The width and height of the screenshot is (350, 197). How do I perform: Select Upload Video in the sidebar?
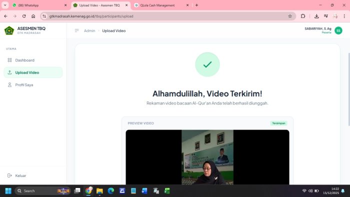coord(33,72)
